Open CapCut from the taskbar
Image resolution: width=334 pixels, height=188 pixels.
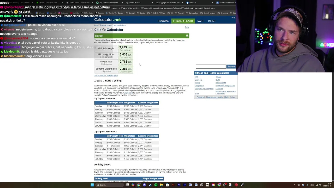[202, 185]
